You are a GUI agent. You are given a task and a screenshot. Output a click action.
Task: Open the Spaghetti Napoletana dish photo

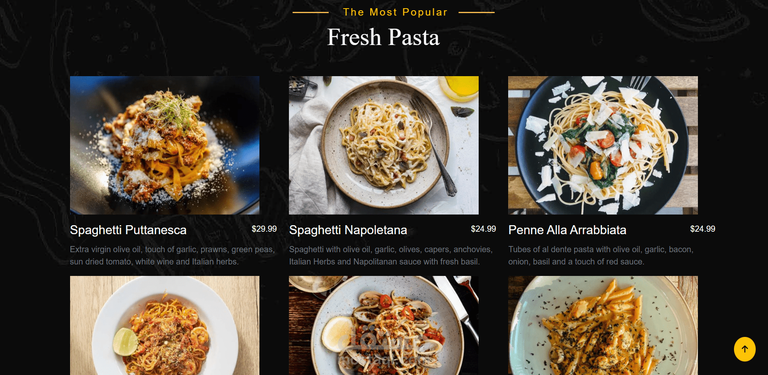384,145
